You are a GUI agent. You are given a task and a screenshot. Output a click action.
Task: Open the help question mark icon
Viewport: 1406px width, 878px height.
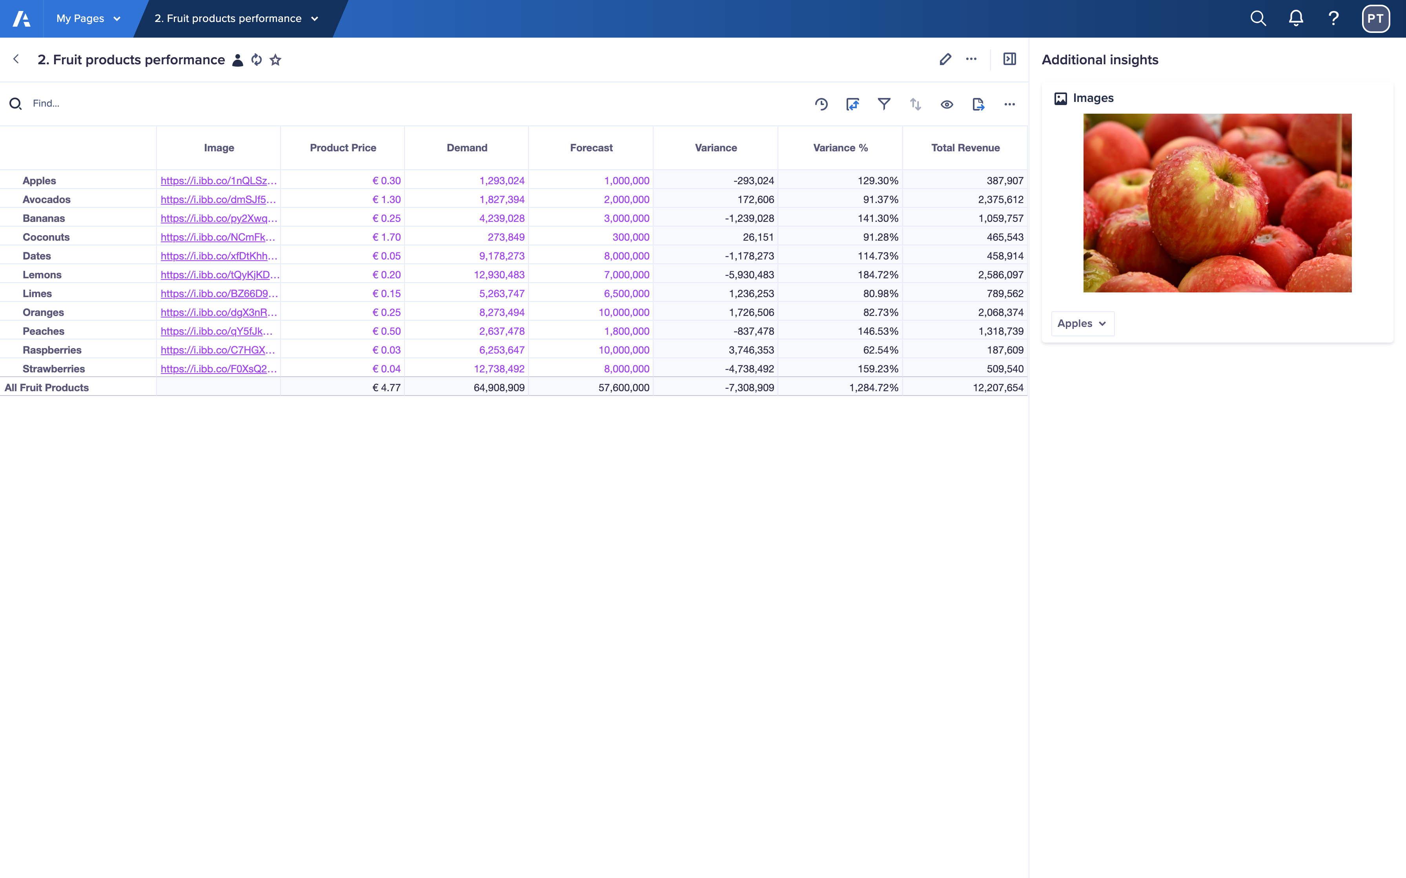point(1333,18)
